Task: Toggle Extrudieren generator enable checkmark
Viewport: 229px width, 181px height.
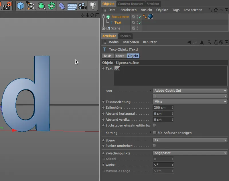Action: tap(140, 17)
